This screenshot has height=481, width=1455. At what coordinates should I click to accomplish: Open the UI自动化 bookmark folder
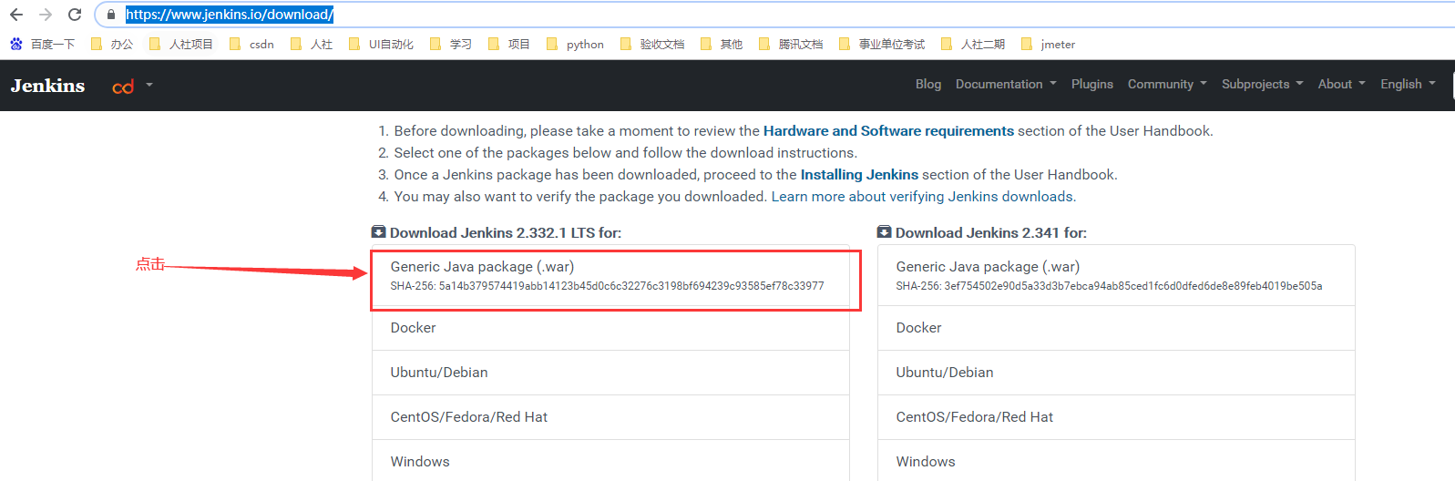381,44
